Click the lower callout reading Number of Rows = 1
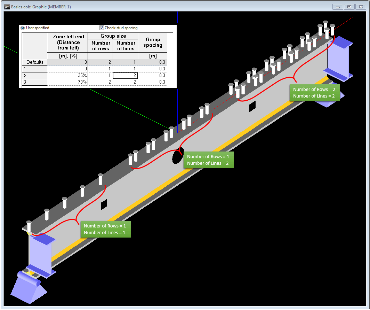 pos(105,226)
